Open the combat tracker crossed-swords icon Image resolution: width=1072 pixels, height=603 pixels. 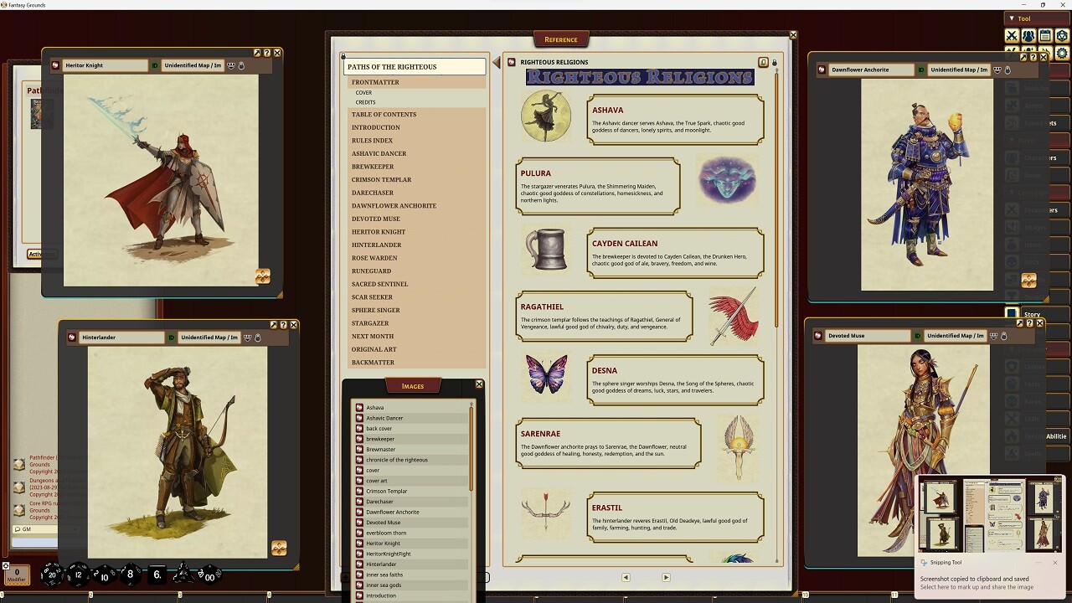(x=1012, y=36)
